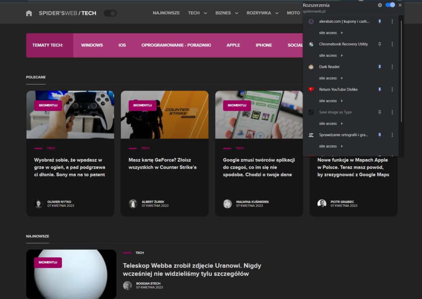Open more options for Dark Reader

[x=392, y=67]
